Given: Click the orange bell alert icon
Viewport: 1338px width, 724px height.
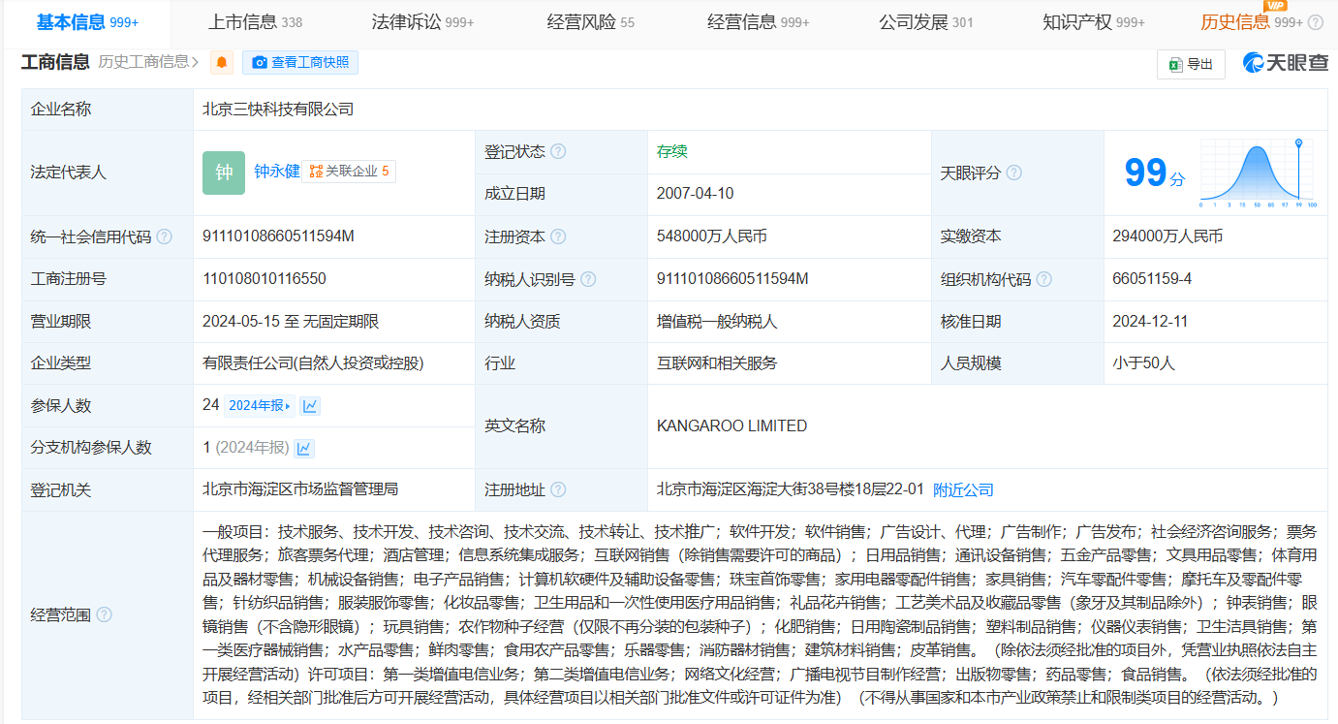Looking at the screenshot, I should point(222,63).
